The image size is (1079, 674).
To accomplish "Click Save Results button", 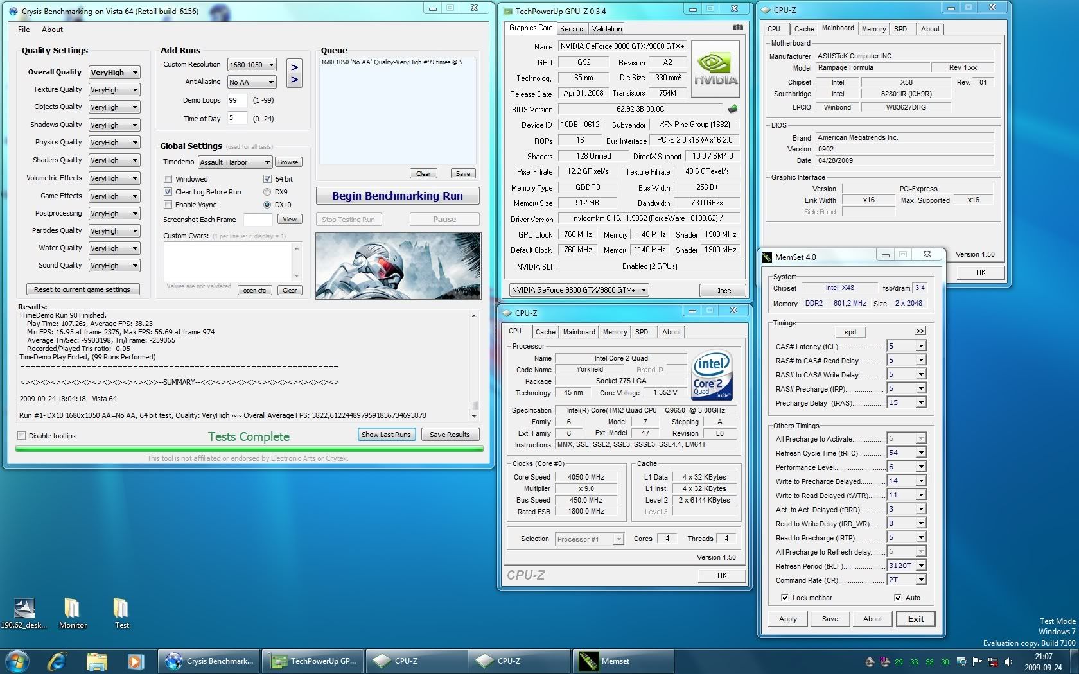I will [x=450, y=435].
